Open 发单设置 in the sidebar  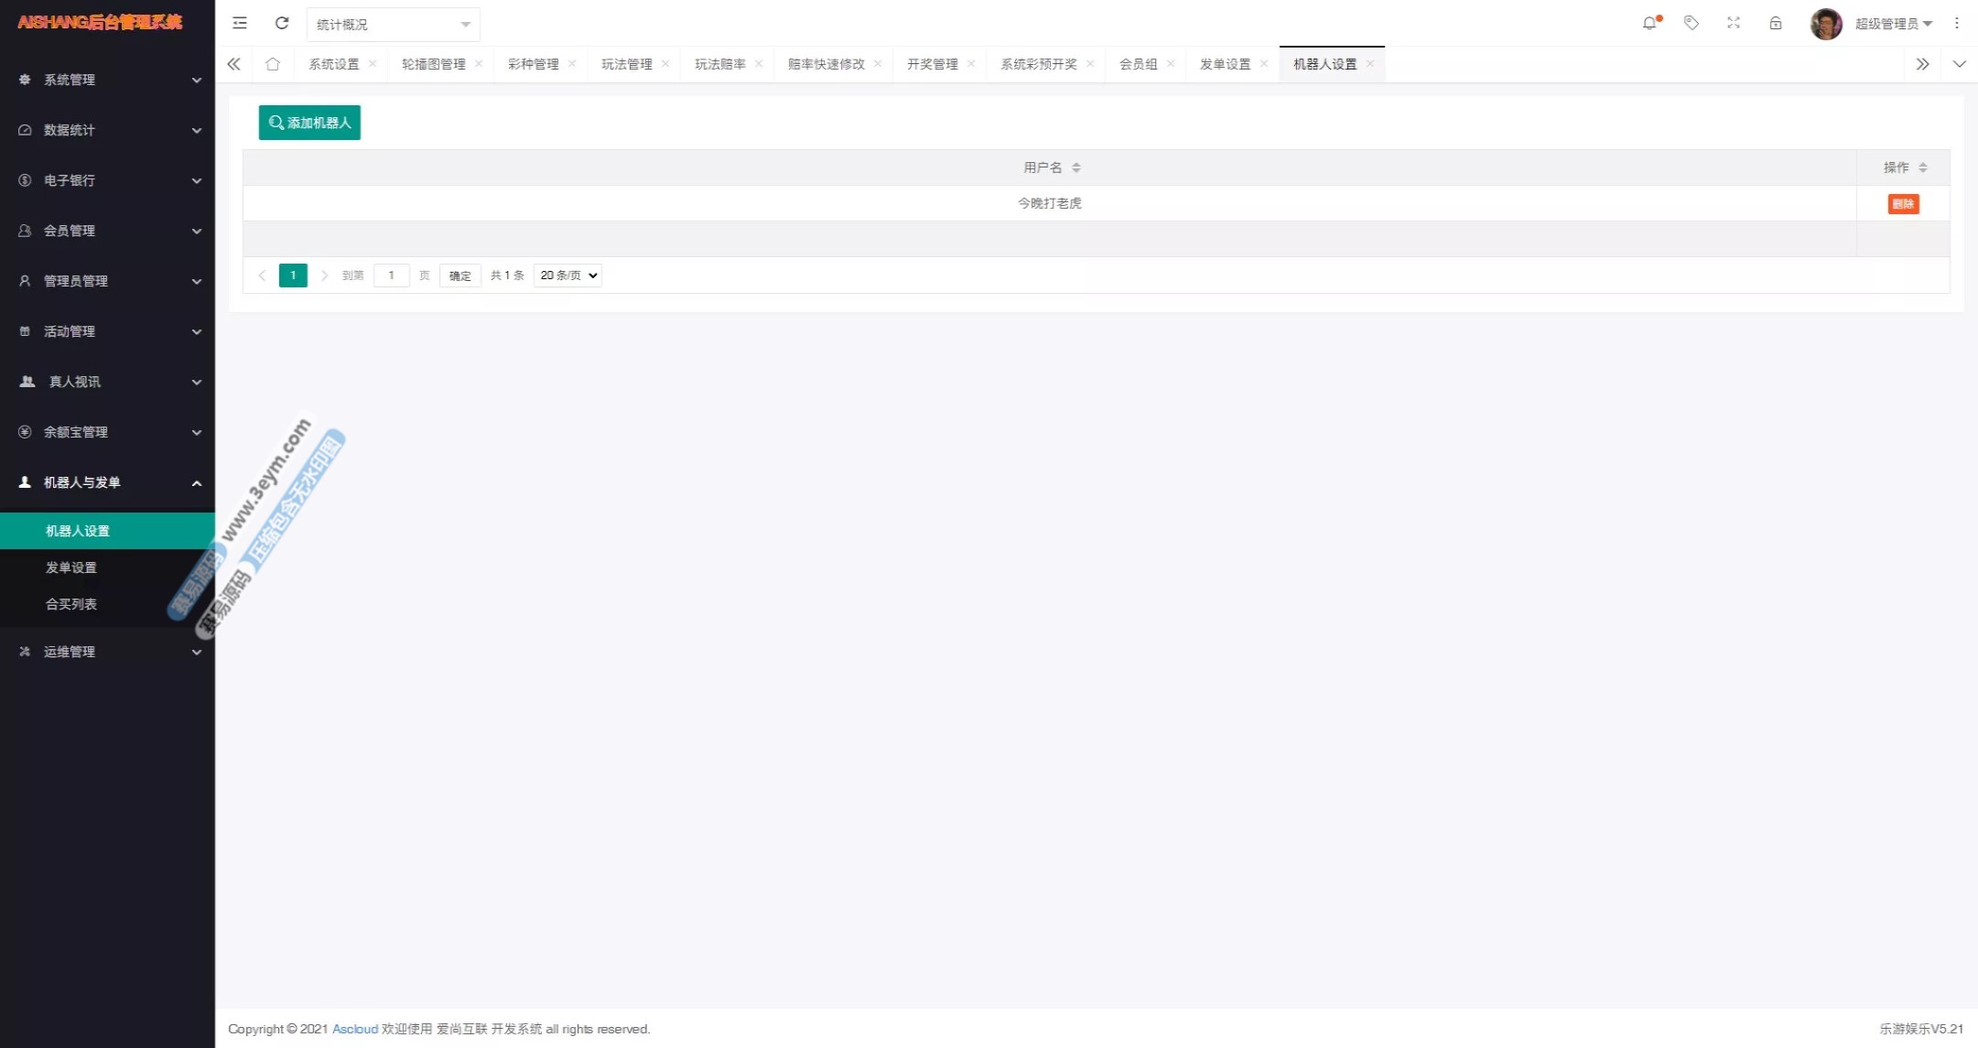tap(71, 567)
